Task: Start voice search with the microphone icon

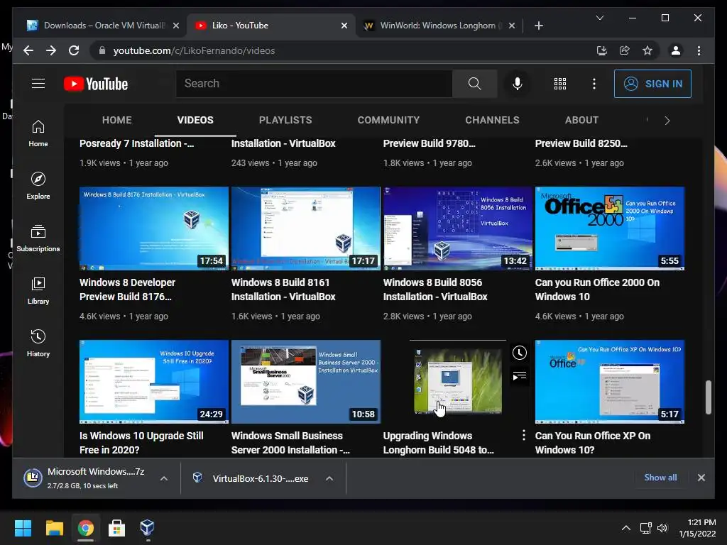Action: coord(518,84)
